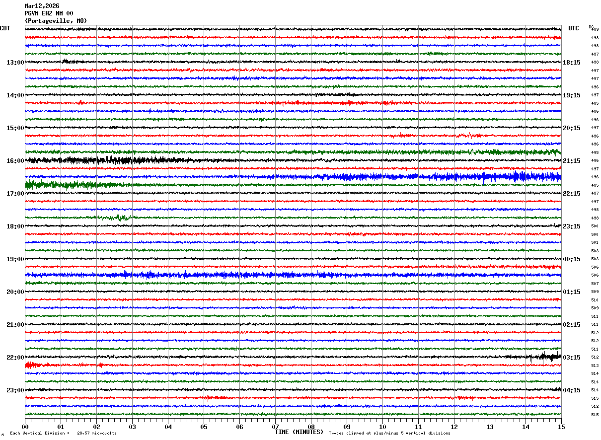Click the 16:00 CDT time label
Screen dimensions: 601x440
pos(15,161)
